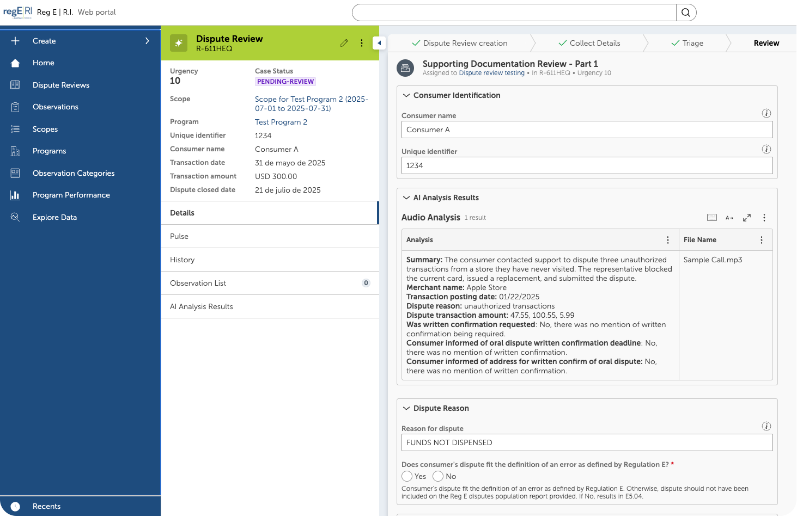This screenshot has width=797, height=517.
Task: Collapse the Dispute Reason section
Action: tap(406, 408)
